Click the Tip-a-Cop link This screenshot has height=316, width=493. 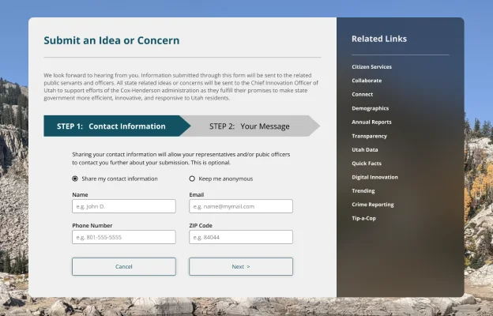tap(363, 218)
